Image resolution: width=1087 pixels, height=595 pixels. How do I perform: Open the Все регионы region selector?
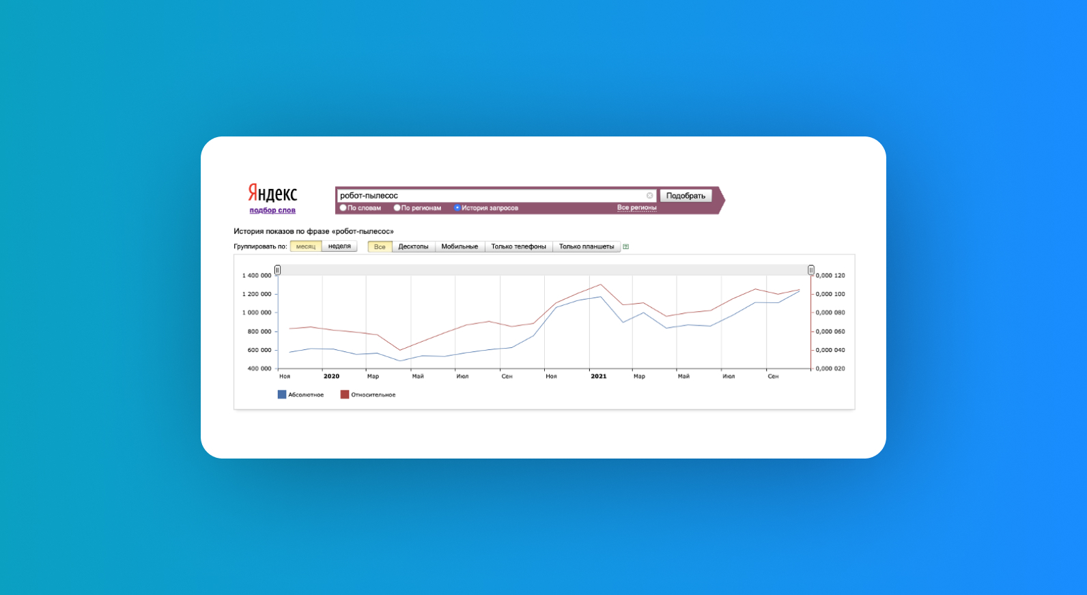click(636, 207)
